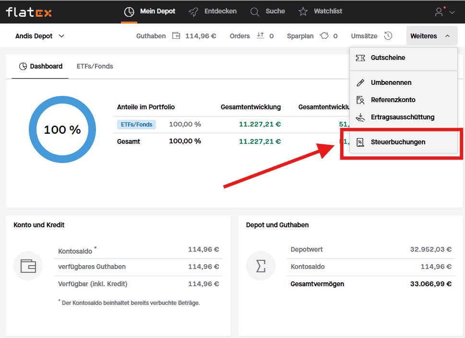Expand the Andis Depot account selector
This screenshot has height=338, width=465.
pos(40,36)
